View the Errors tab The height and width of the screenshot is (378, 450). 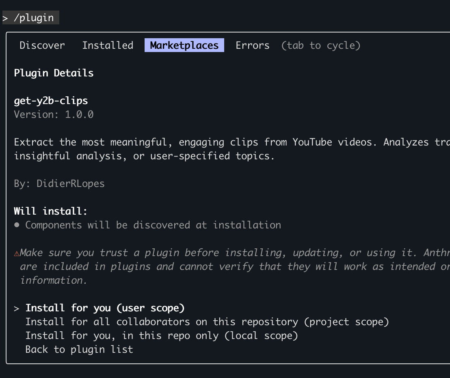[252, 45]
